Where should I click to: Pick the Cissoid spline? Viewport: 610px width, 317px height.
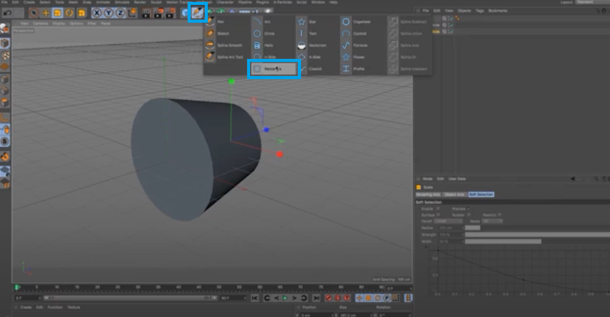tap(315, 69)
